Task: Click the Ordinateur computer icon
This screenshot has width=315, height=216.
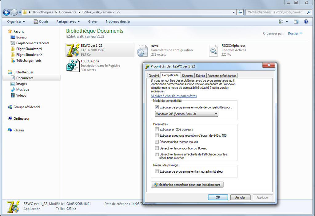Action: [x=10, y=119]
